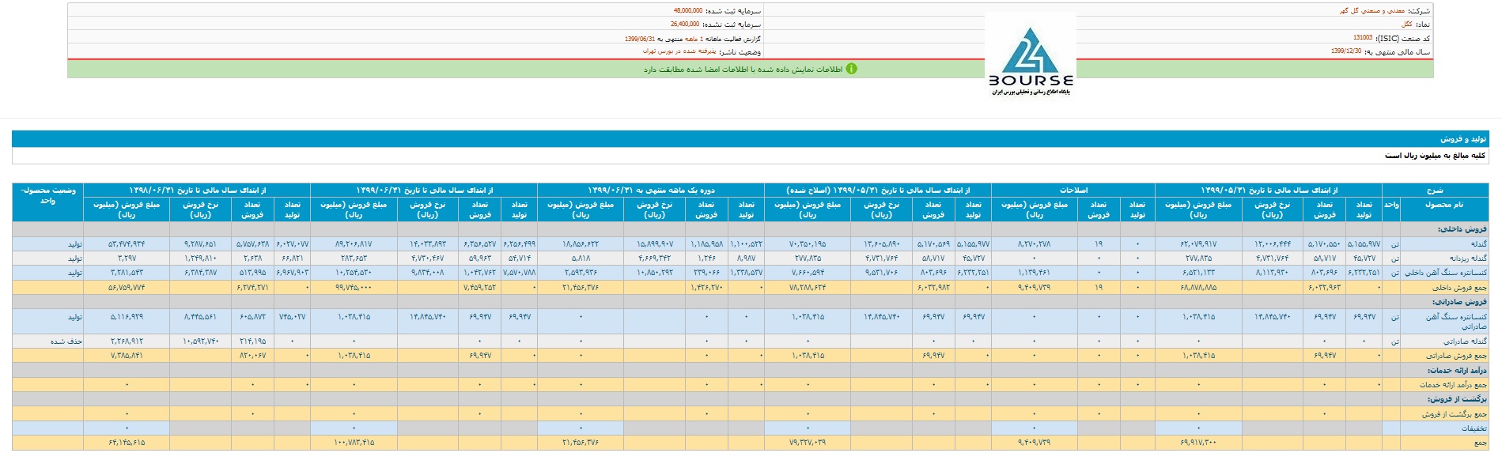Screen dimensions: 1502x464
Task: Click the فروش داخلی: section row
Action: pos(750,230)
